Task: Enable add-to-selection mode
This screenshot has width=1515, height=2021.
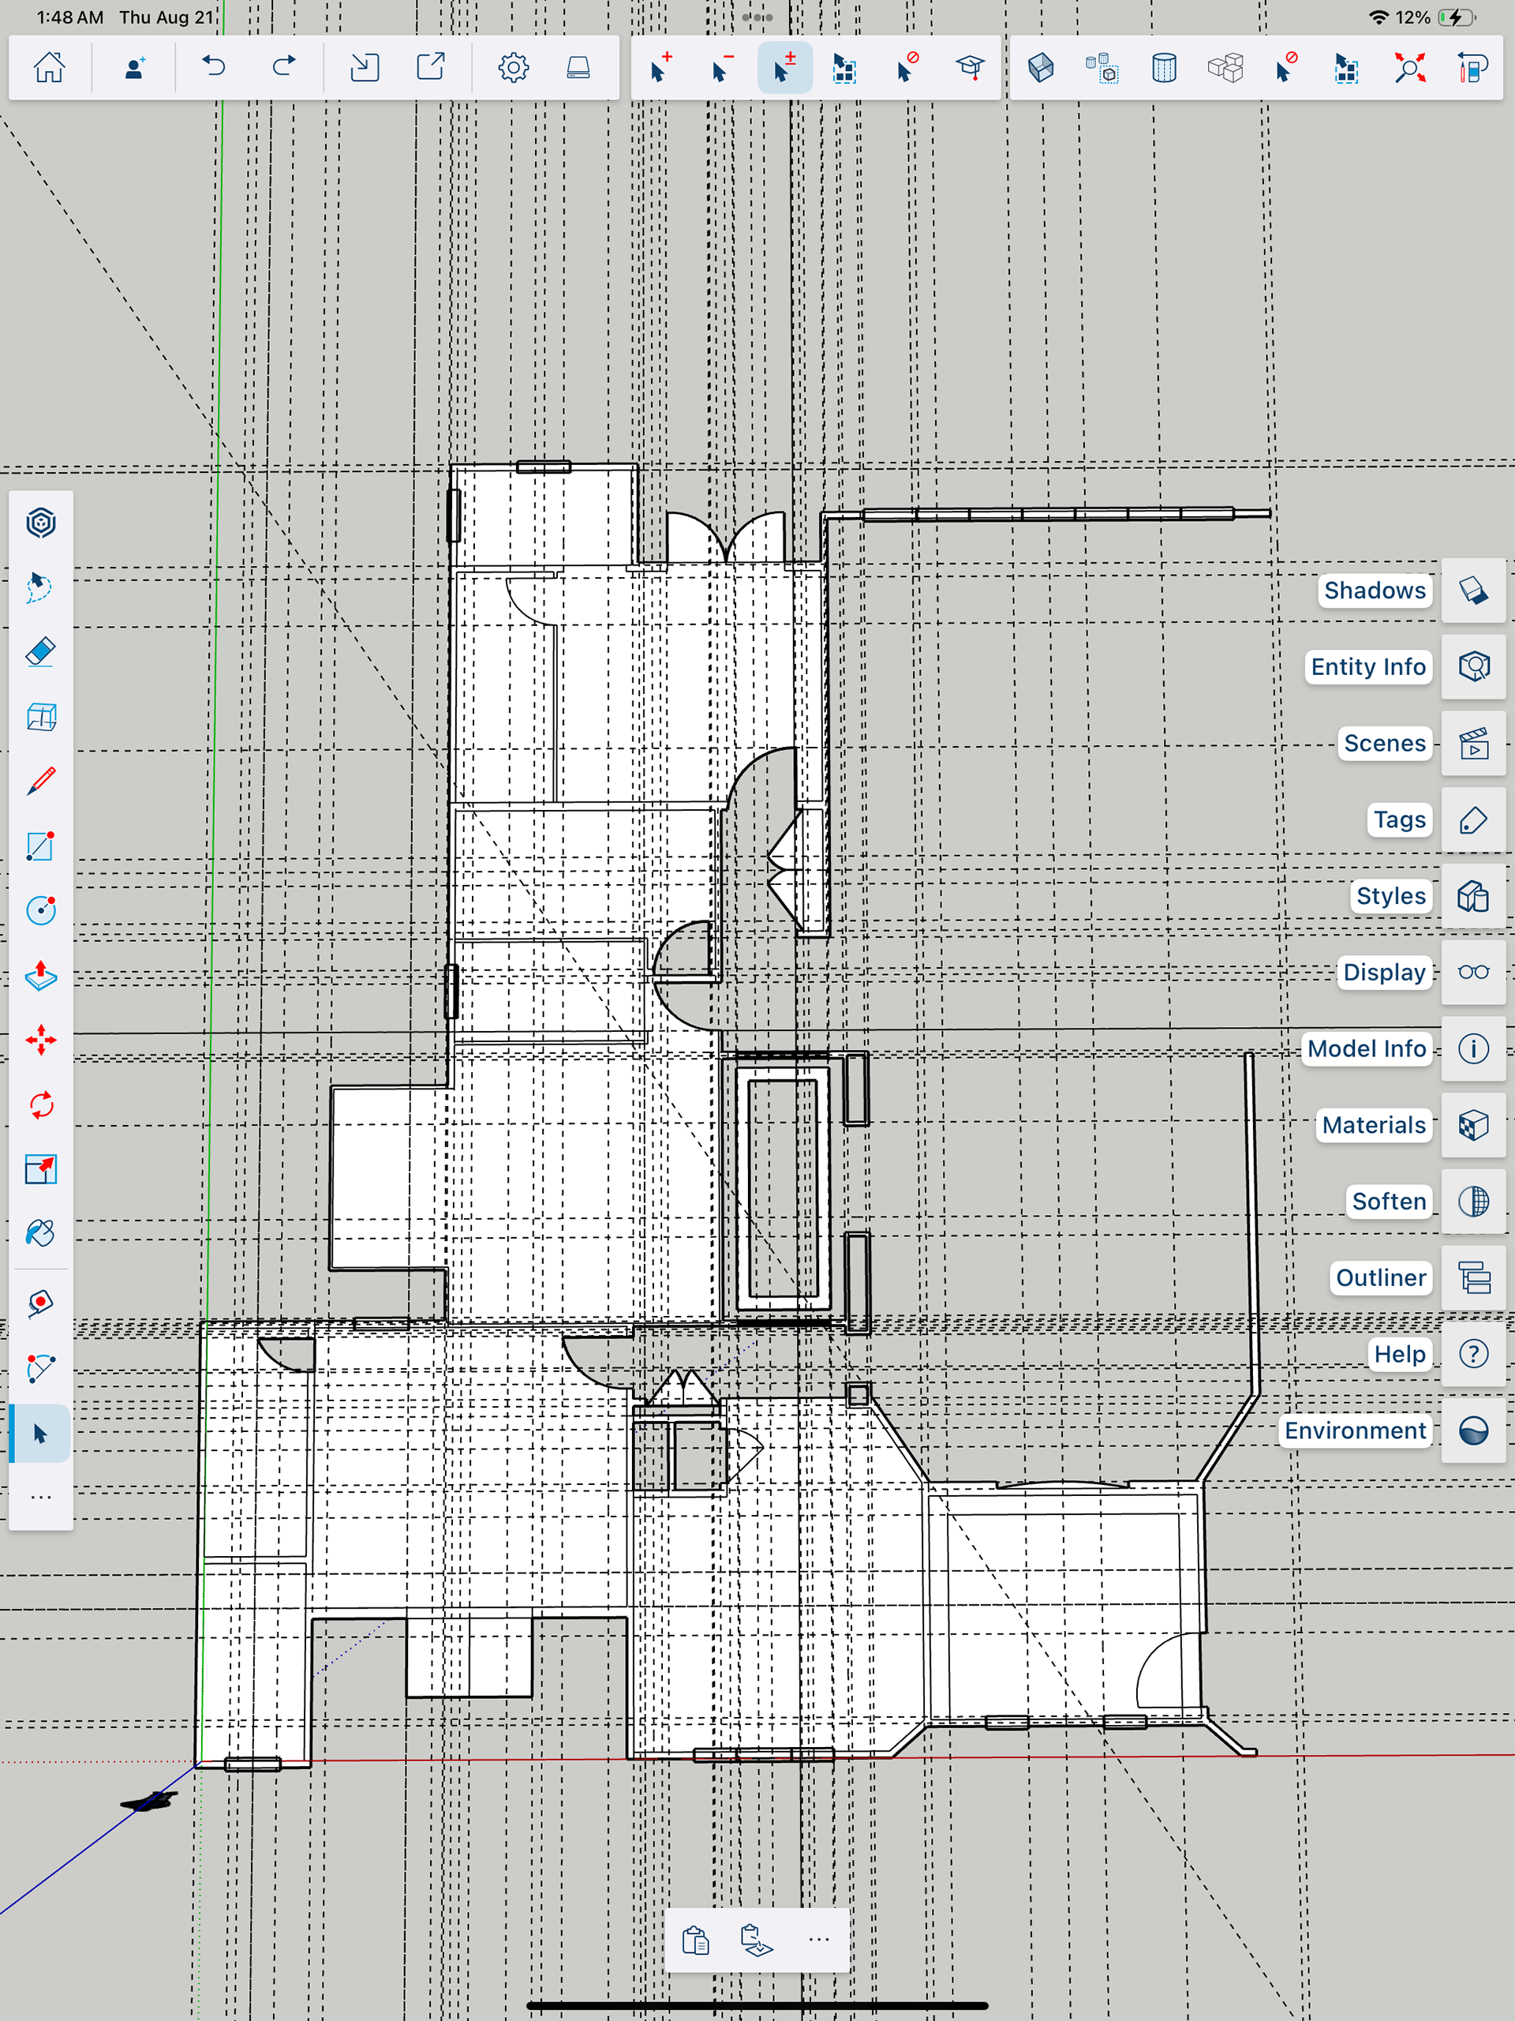Action: pos(660,68)
